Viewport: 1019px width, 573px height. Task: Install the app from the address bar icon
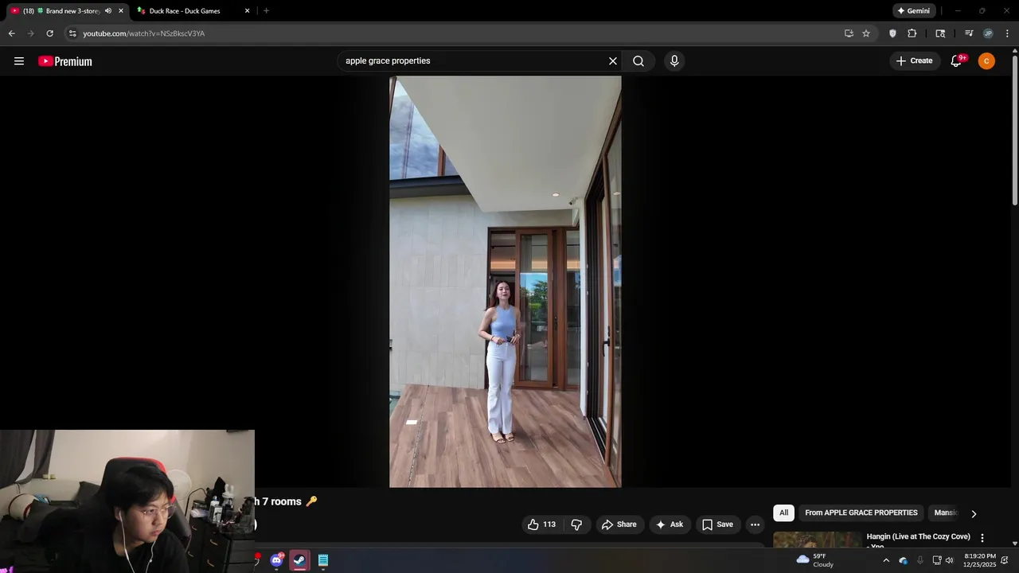point(849,33)
